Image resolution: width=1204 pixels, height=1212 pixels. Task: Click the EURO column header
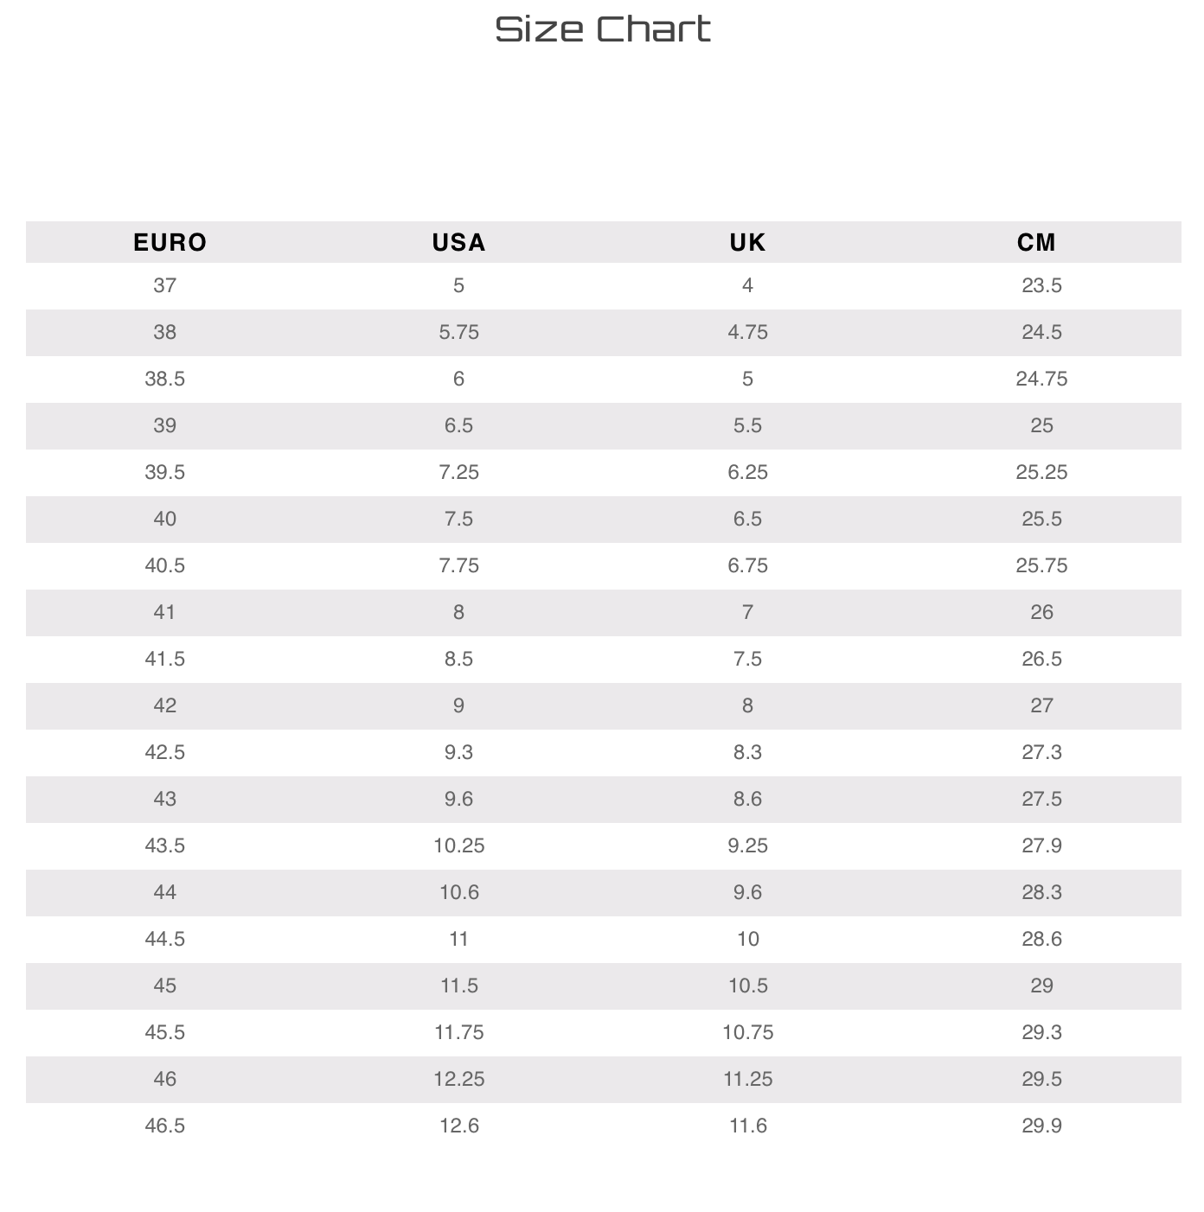[x=170, y=242]
